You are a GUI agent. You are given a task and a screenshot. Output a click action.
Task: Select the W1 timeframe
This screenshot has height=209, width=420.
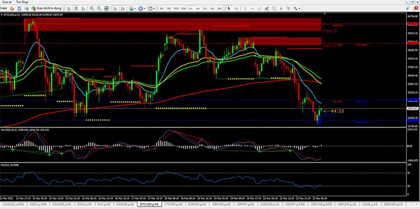(x=213, y=8)
